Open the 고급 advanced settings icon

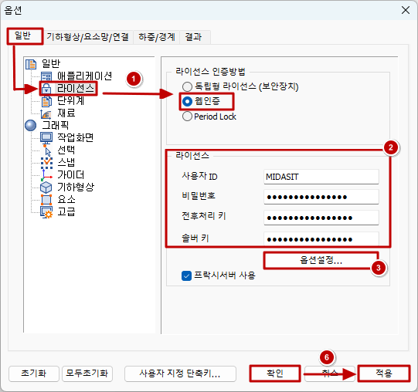coord(46,212)
